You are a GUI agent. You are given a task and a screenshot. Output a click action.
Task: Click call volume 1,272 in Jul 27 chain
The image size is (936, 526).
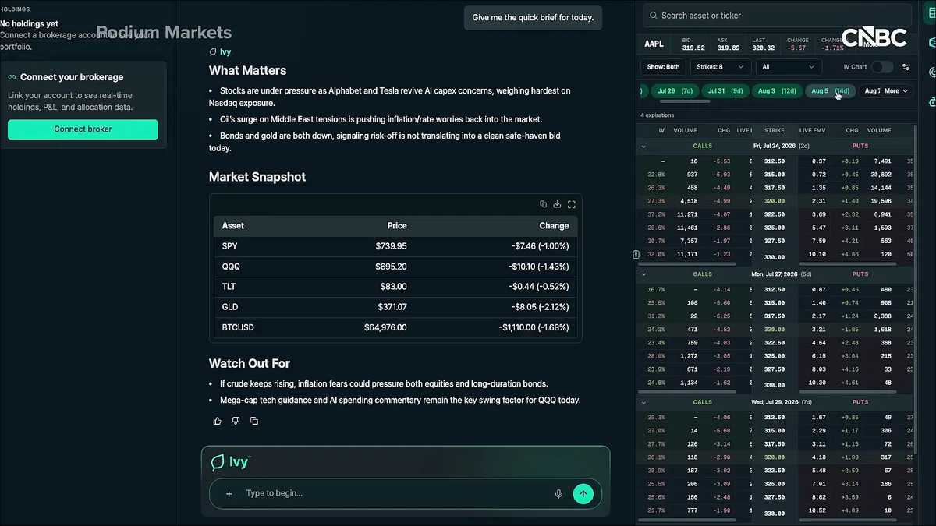point(689,356)
